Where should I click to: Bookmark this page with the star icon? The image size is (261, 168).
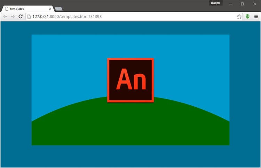(x=239, y=16)
